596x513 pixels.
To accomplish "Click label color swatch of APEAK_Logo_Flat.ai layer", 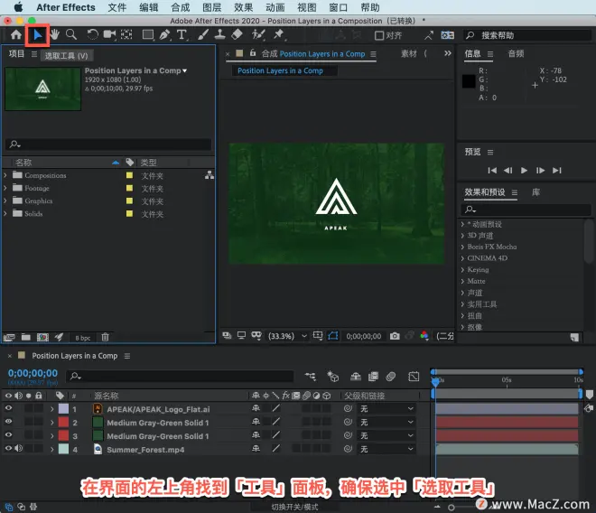I will click(x=63, y=409).
